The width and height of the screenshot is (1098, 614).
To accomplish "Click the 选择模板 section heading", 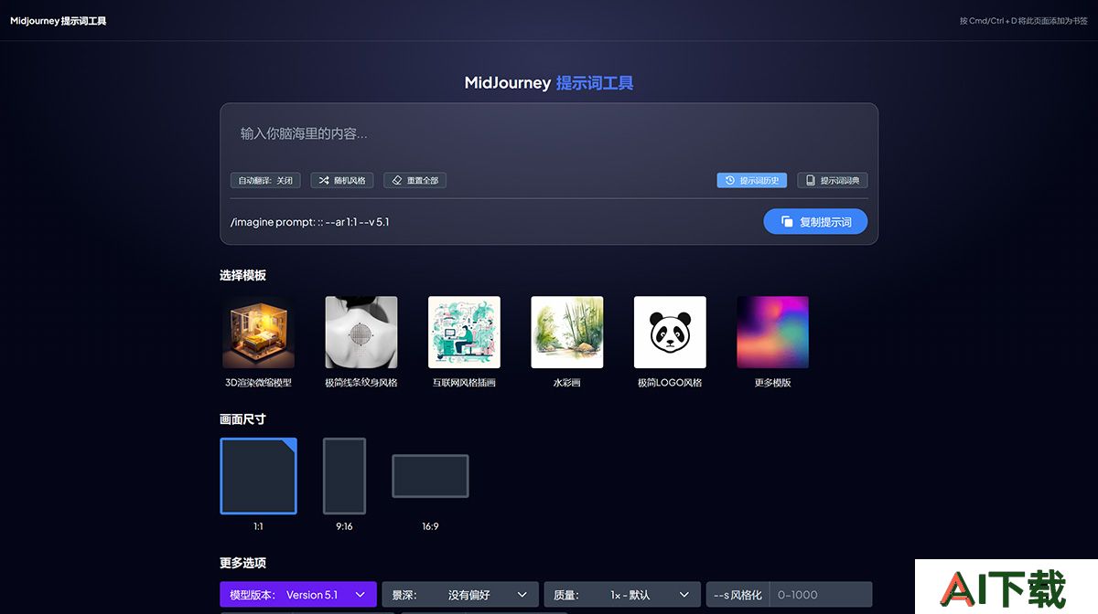I will click(242, 275).
